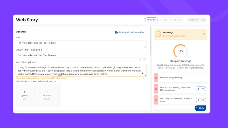
Task: Upload a 9:16 custom thumbnail
Action: pos(25,95)
